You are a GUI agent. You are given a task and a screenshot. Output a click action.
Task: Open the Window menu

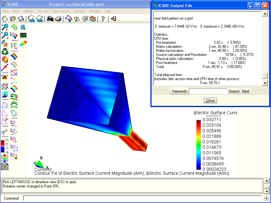95,11
